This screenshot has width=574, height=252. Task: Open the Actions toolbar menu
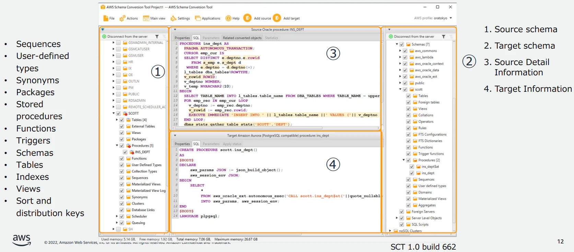click(x=128, y=18)
